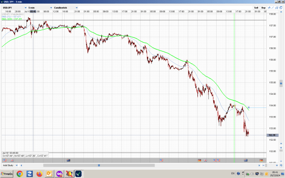Screen dimensions: 285x178
Task: Click the plus icon on the price axis
Action: (x=281, y=147)
